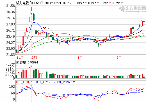The height and width of the screenshot is (102, 146).
Task: Click the 成交量:146974 volume label
Action: tap(27, 62)
